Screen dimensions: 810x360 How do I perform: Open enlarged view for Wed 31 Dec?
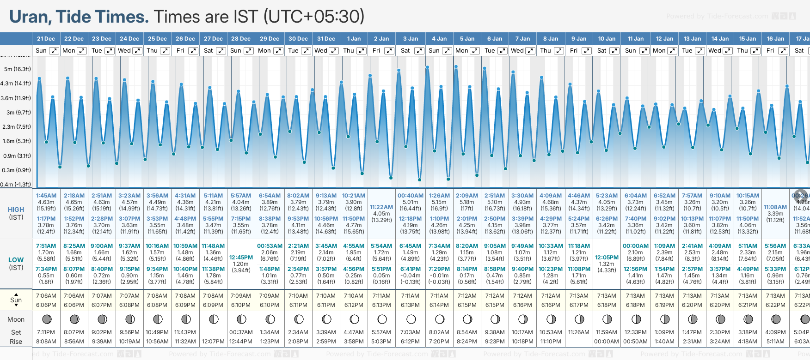tap(334, 51)
